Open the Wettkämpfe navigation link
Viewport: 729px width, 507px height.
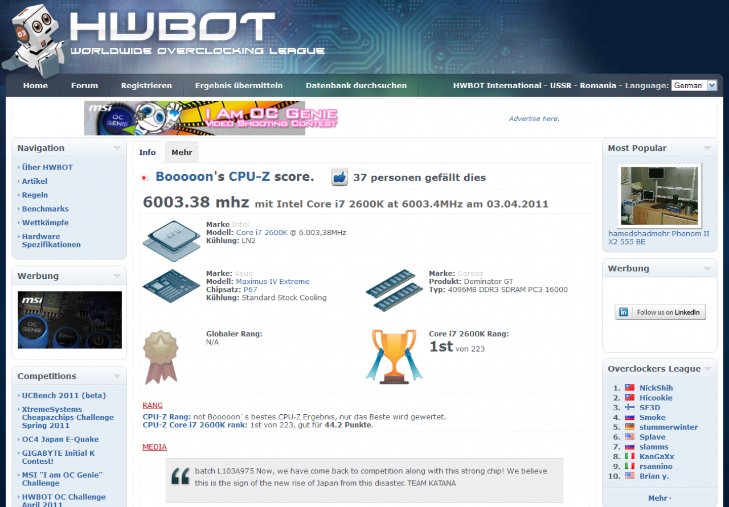(46, 222)
